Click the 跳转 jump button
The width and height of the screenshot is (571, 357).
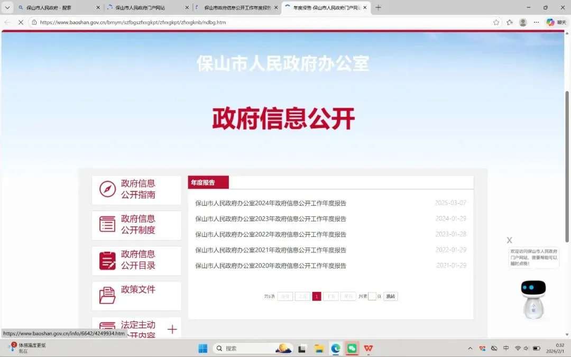click(391, 297)
